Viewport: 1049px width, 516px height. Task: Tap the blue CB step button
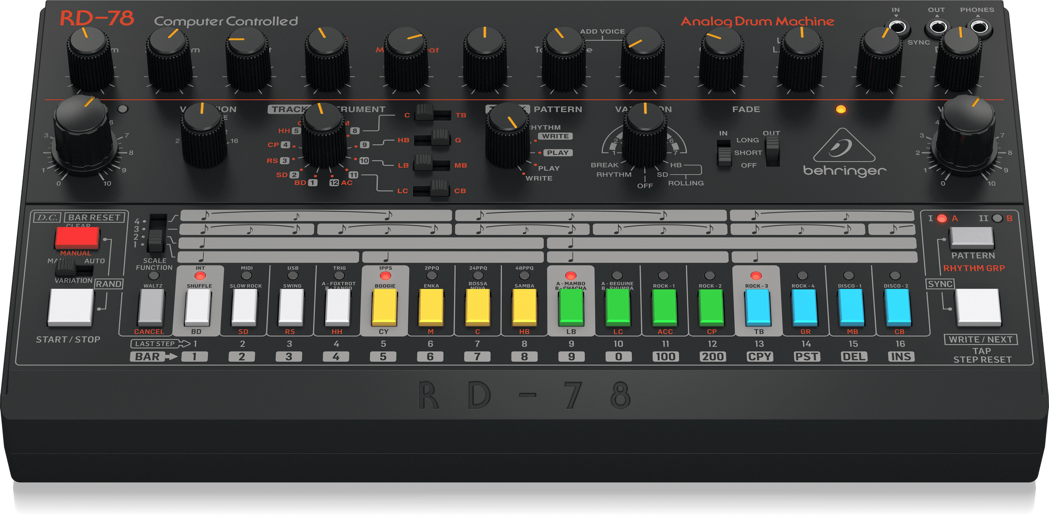click(898, 308)
